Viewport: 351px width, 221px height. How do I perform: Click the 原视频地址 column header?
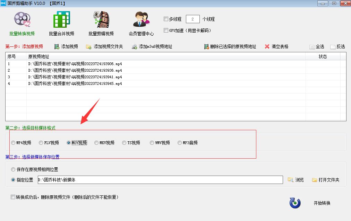coord(166,56)
